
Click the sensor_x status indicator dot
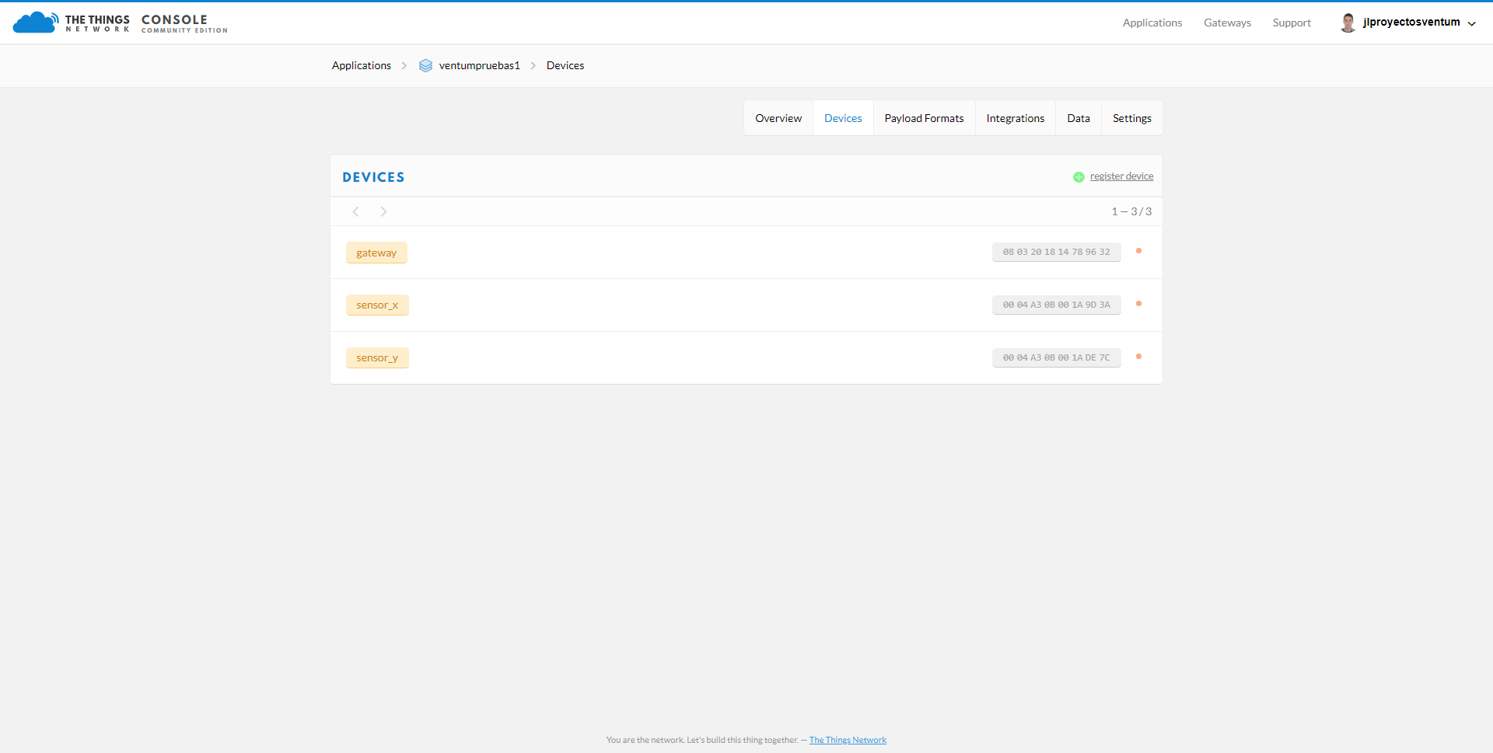[1138, 304]
